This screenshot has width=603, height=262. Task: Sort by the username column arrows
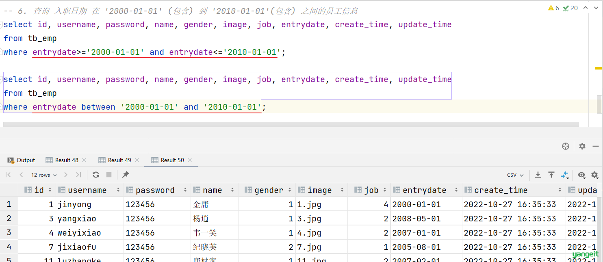point(118,190)
